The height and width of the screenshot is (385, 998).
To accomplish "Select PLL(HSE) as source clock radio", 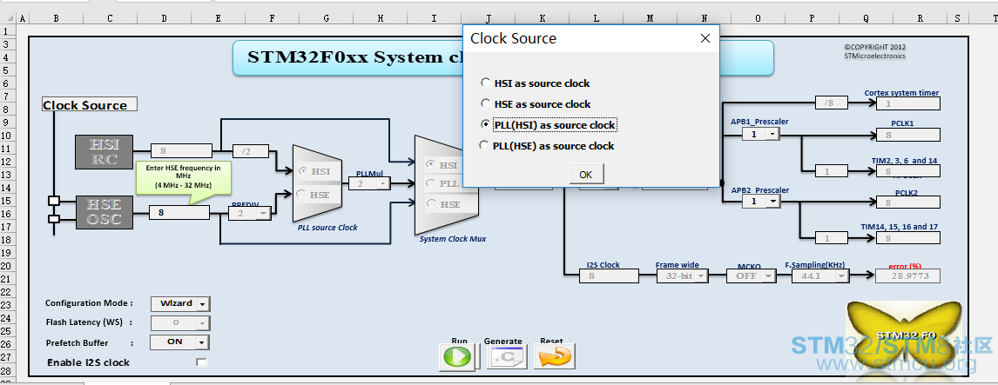I will pos(484,145).
